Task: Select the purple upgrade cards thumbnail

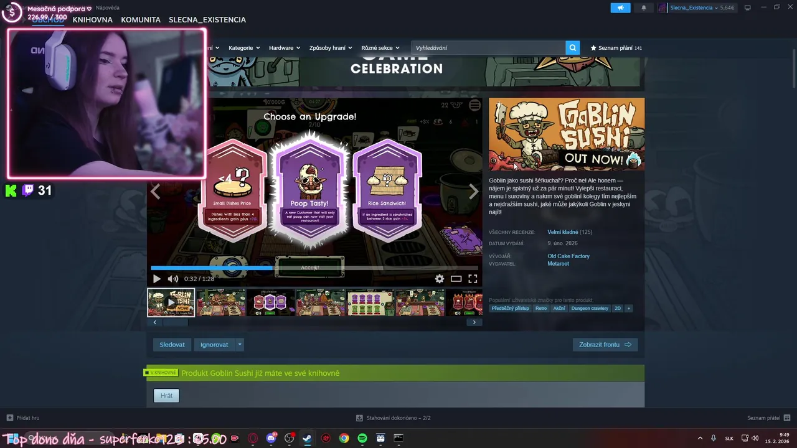Action: [x=271, y=302]
